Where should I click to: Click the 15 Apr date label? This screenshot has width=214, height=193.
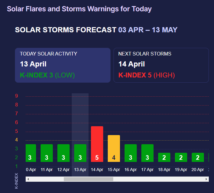[x=114, y=170]
